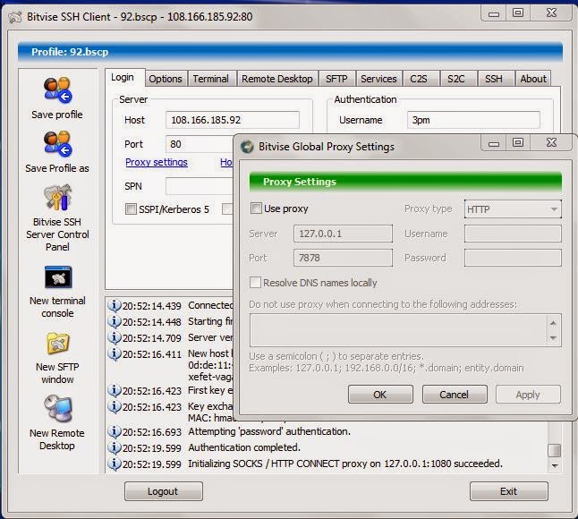The image size is (578, 519).
Task: Click info icon of 20:52:16.693 log entry
Action: [115, 431]
